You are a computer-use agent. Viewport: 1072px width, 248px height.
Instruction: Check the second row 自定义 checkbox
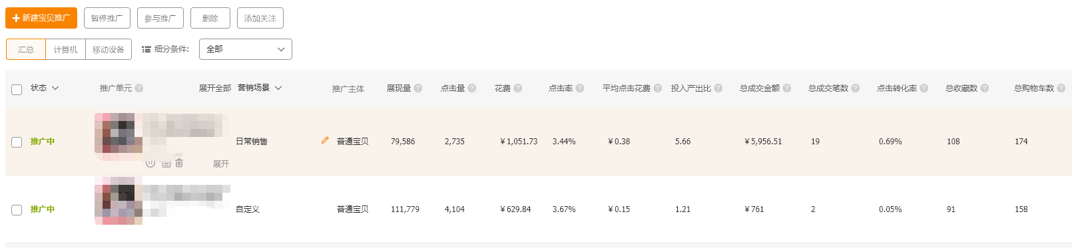(17, 209)
